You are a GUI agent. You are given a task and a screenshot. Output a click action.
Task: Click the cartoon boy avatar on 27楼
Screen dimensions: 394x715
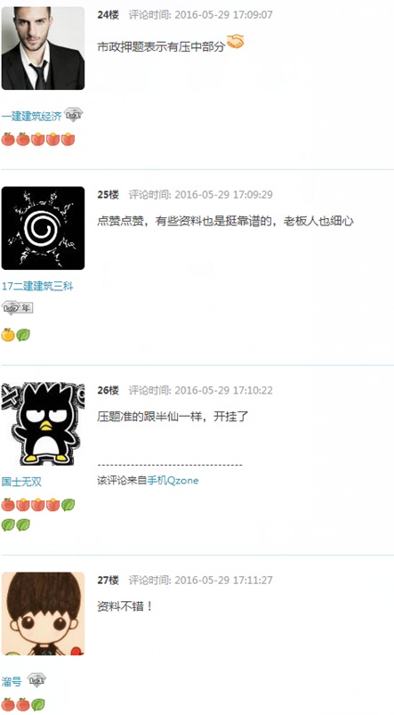[43, 613]
